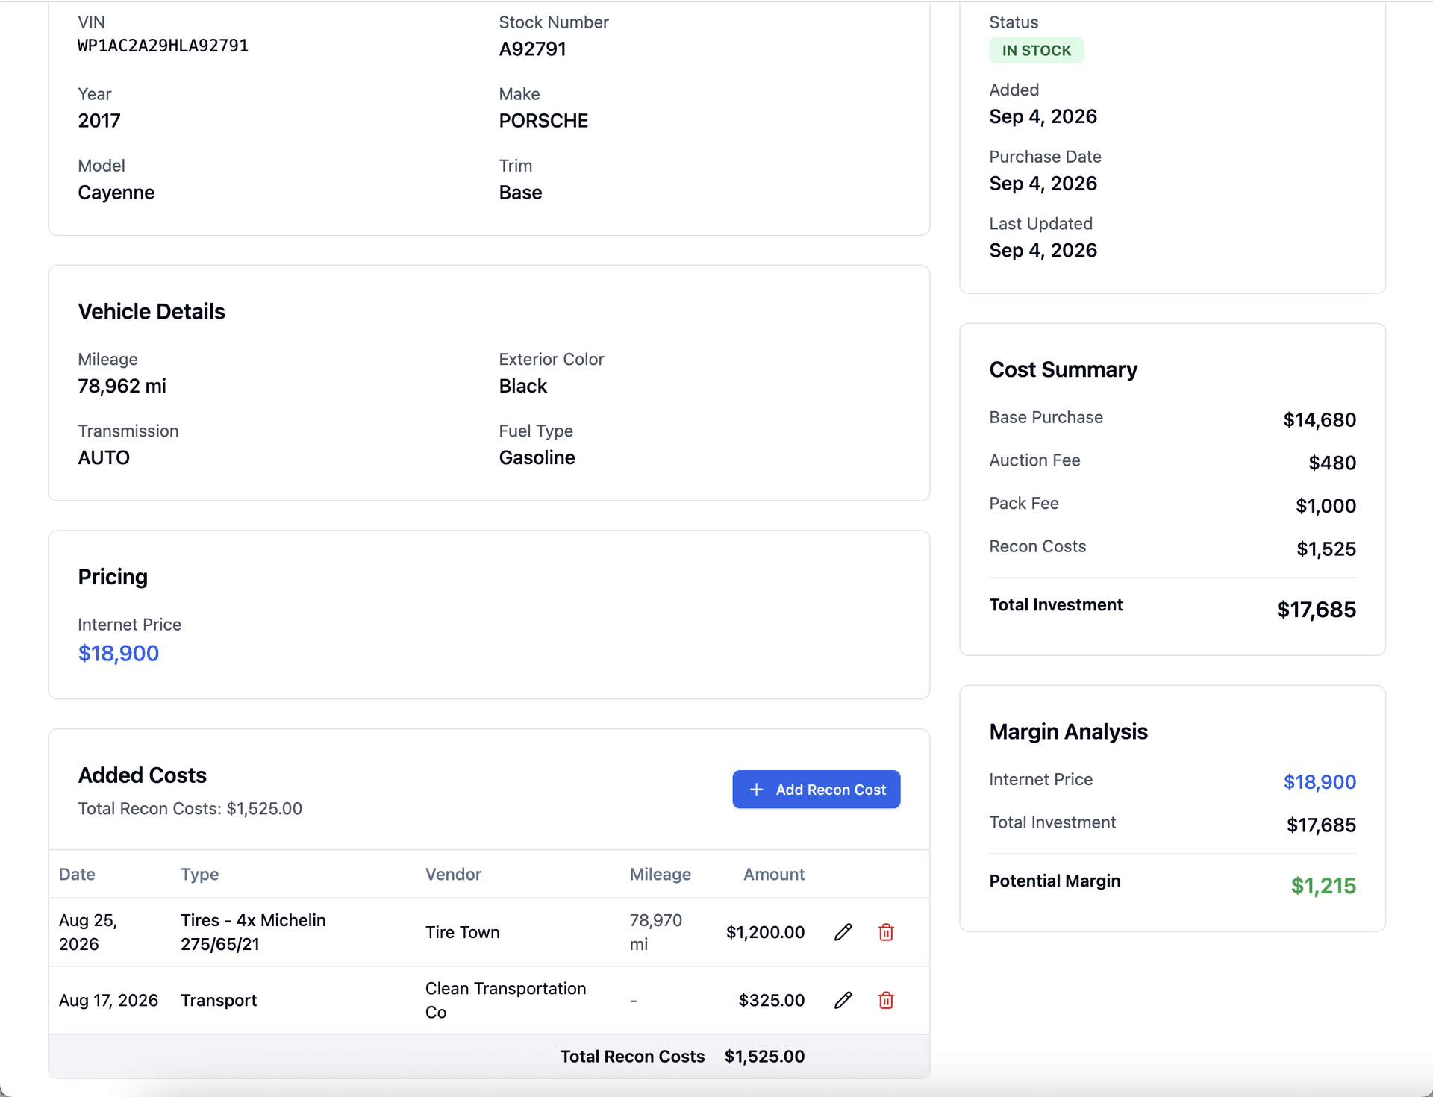Click the Date column header
This screenshot has height=1097, width=1433.
(x=77, y=874)
